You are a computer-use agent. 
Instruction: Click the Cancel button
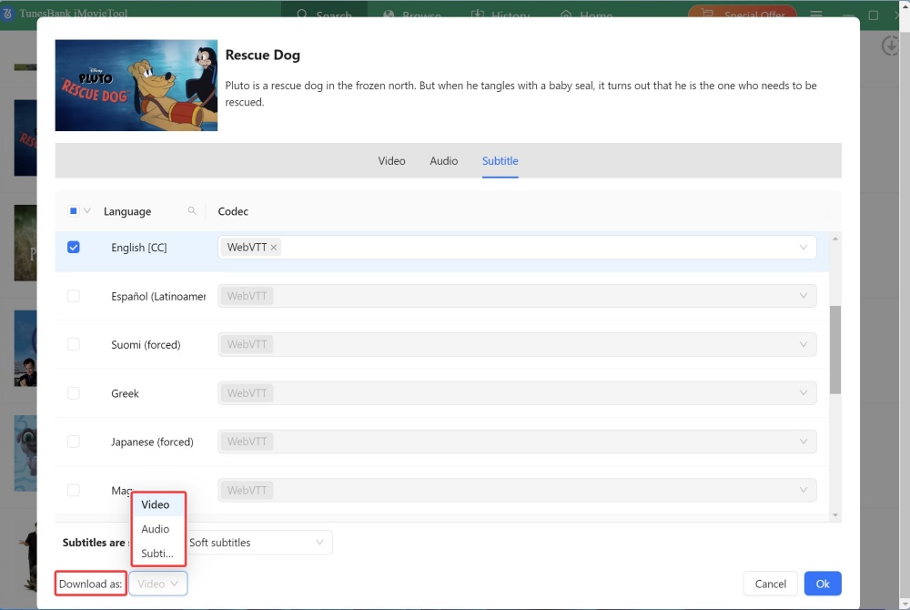pyautogui.click(x=770, y=584)
